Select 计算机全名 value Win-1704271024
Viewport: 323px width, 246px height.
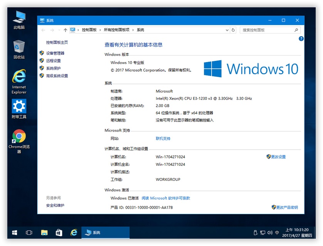[170, 164]
